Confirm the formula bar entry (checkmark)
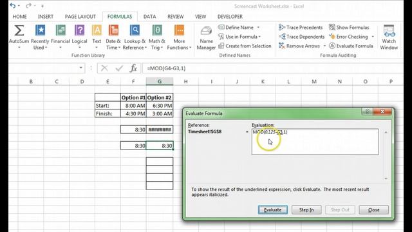Screen dimensions: 412x232 [119, 68]
